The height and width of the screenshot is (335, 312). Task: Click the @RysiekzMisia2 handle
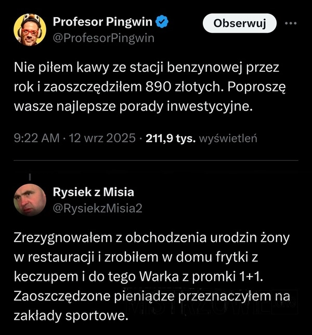(x=98, y=208)
